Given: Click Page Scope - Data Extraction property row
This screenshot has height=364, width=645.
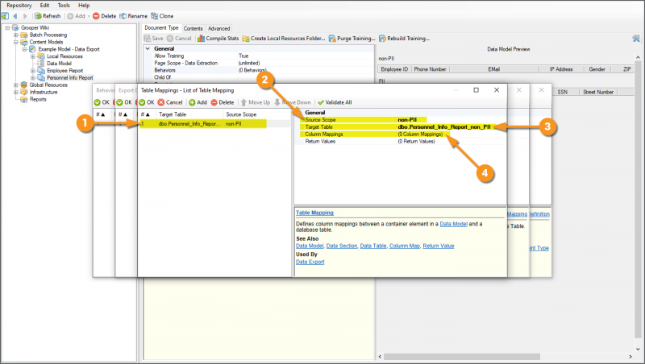Looking at the screenshot, I should (260, 63).
